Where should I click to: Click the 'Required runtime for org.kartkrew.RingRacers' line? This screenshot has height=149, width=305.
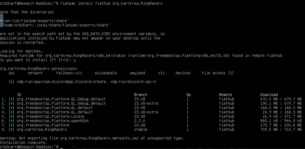click(141, 56)
